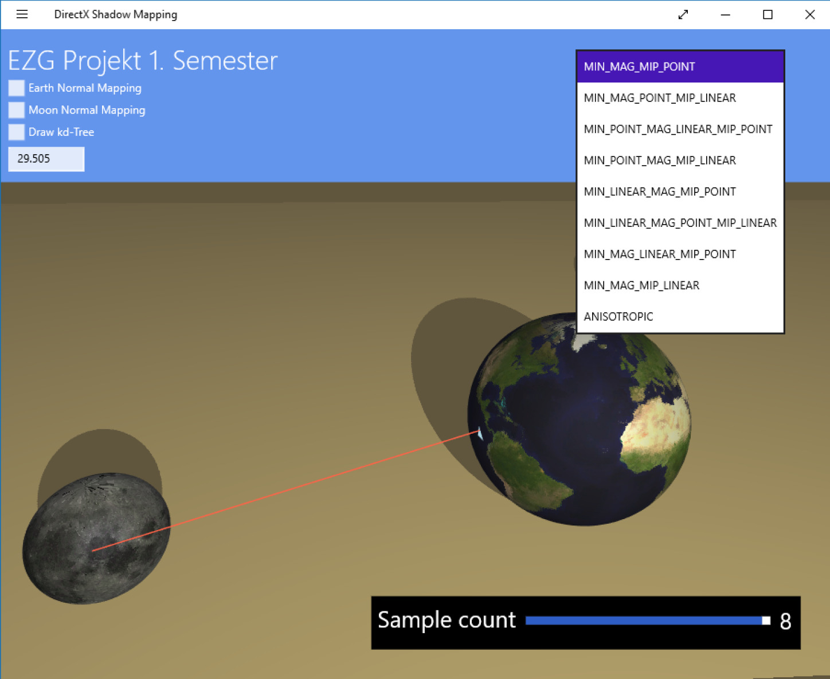
Task: Click the sample count value 8
Action: pos(785,621)
